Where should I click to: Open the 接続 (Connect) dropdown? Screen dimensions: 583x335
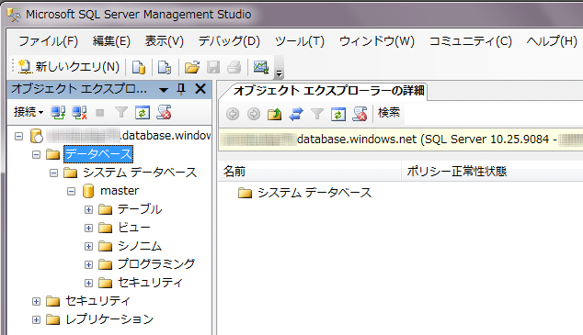(29, 112)
